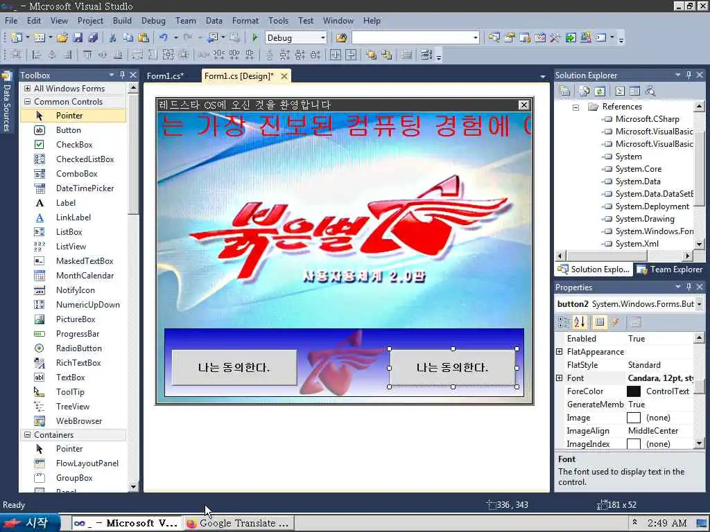This screenshot has width=710, height=532.
Task: Click the Toolbox vertical scrollbar down arrow
Action: coord(133,487)
